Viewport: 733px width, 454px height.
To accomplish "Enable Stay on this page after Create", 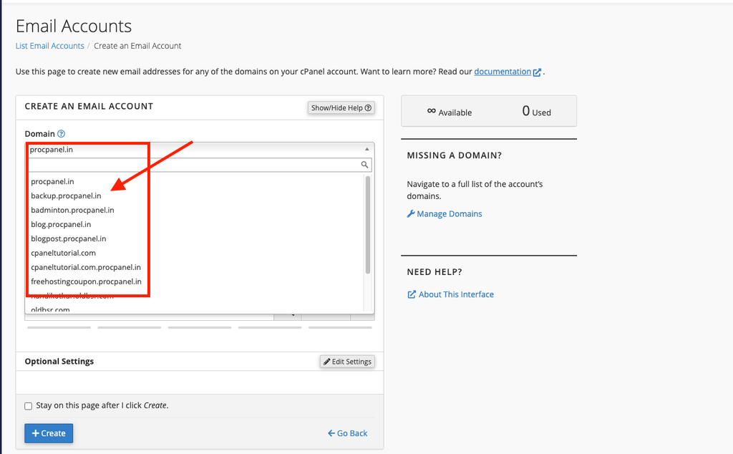I will pyautogui.click(x=29, y=406).
